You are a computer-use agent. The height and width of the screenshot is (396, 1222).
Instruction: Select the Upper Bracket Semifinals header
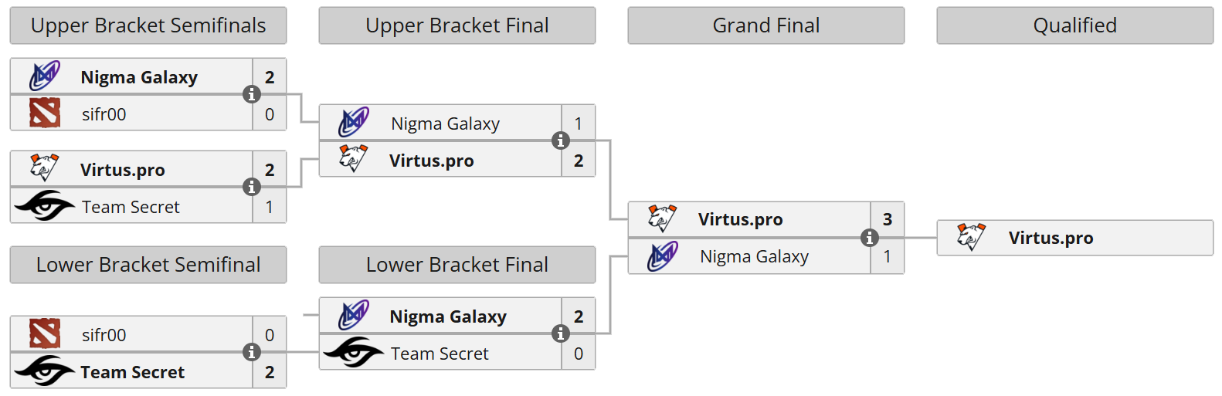point(148,25)
